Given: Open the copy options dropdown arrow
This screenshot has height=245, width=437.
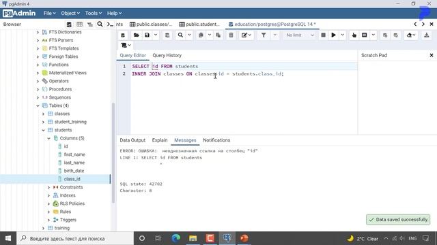Looking at the screenshot, I should tap(210, 35).
